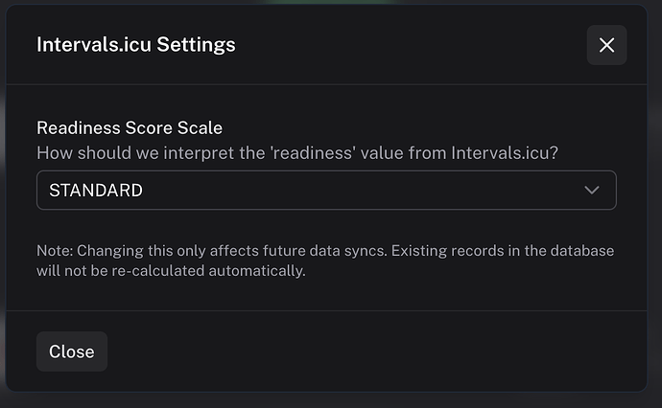Select the STANDARD value text in the combo box
Image resolution: width=662 pixels, height=408 pixels.
coord(96,190)
